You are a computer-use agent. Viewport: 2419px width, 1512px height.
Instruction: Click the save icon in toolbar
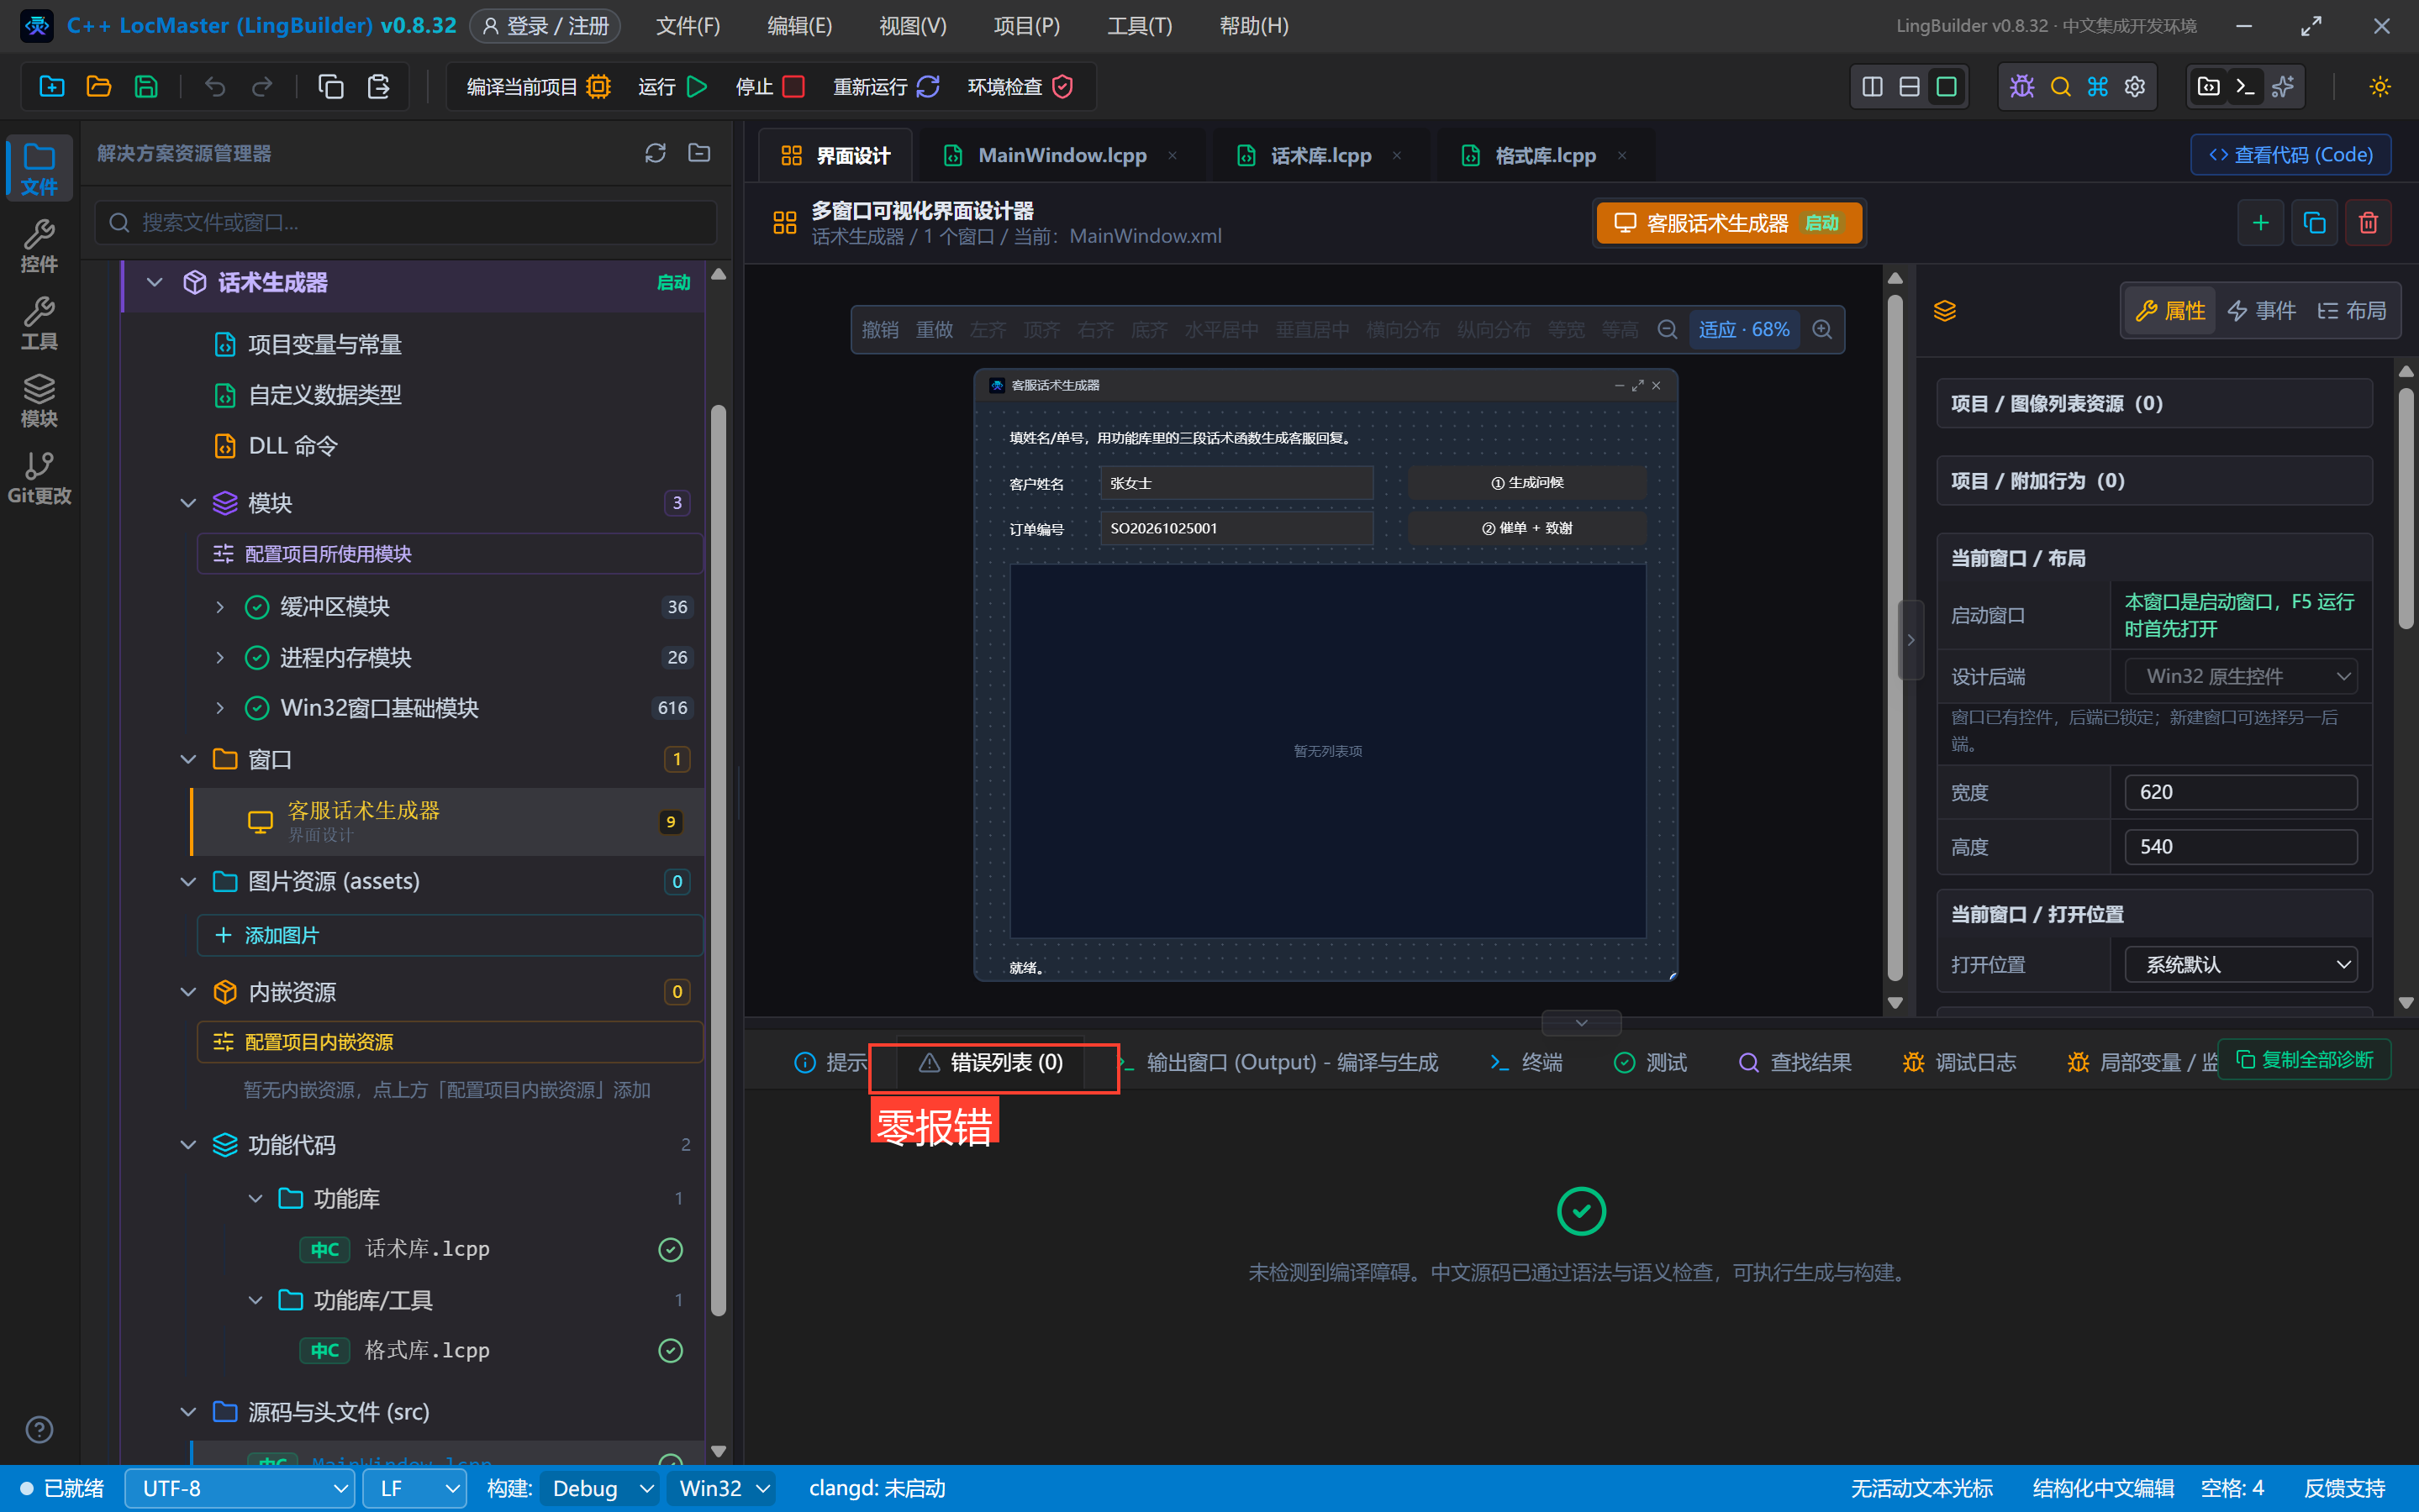(x=146, y=87)
